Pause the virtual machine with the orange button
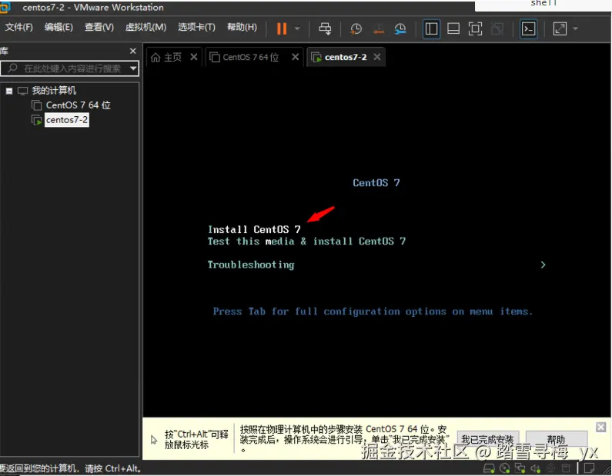The width and height of the screenshot is (612, 476). coord(282,28)
